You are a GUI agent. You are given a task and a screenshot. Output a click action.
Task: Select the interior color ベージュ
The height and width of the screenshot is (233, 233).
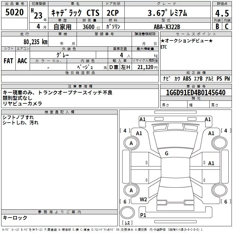click(x=85, y=67)
